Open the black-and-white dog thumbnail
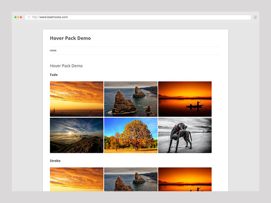The image size is (271, 203). click(x=185, y=135)
